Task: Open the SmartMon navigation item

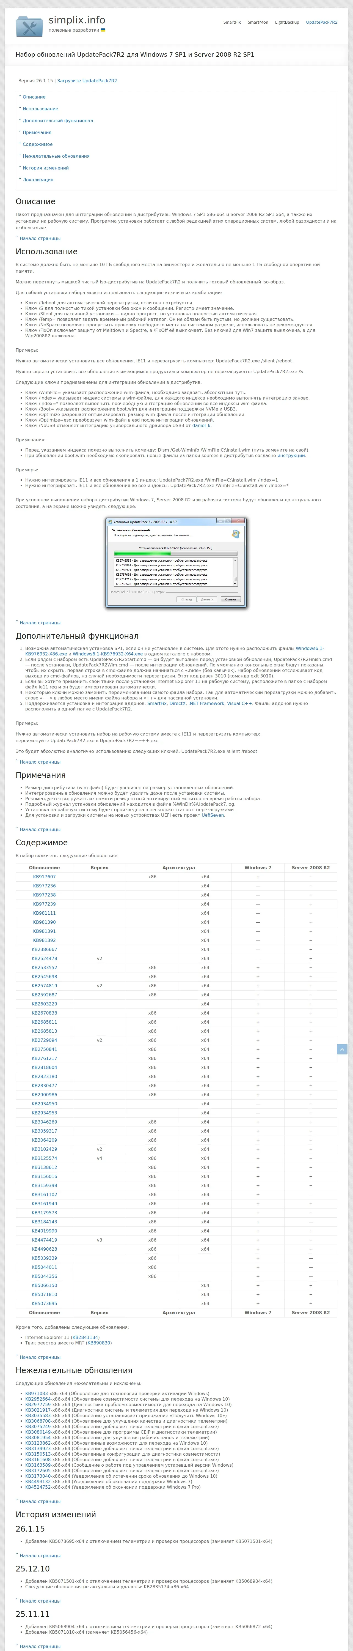Action: [x=258, y=23]
